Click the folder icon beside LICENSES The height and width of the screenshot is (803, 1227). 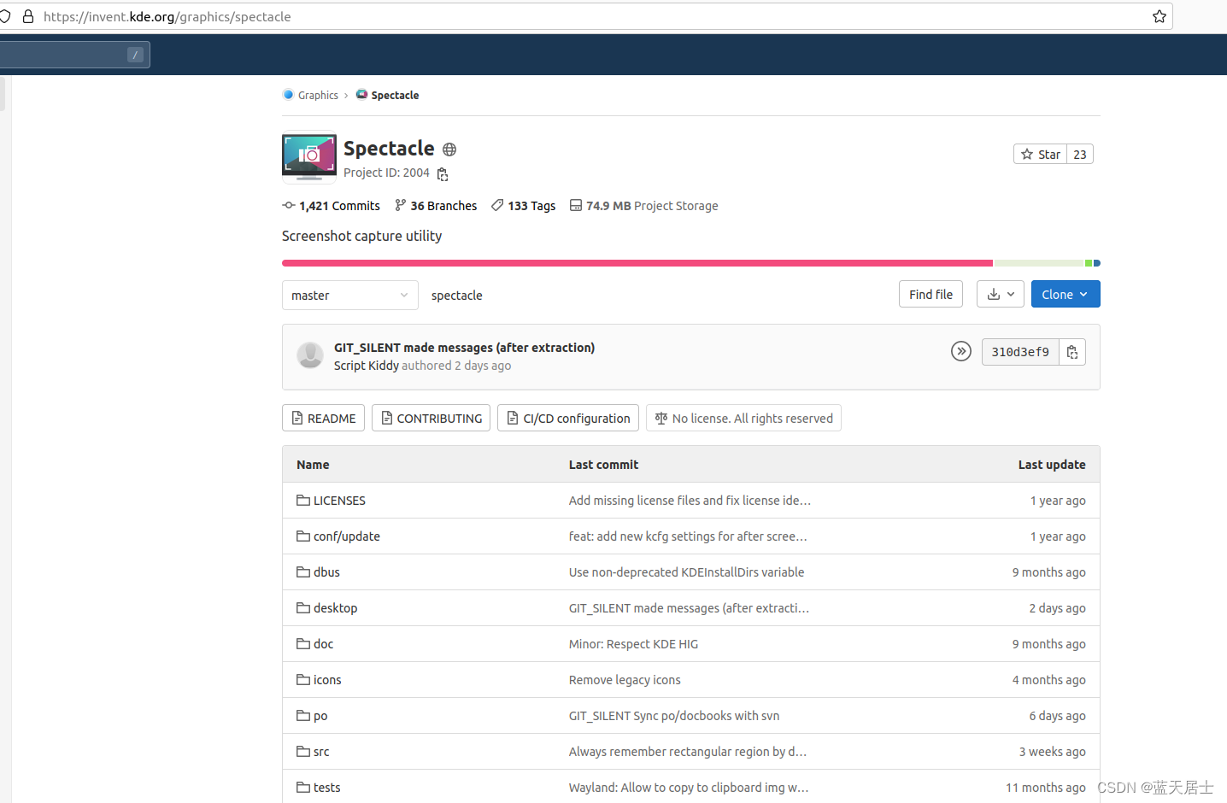[303, 501]
